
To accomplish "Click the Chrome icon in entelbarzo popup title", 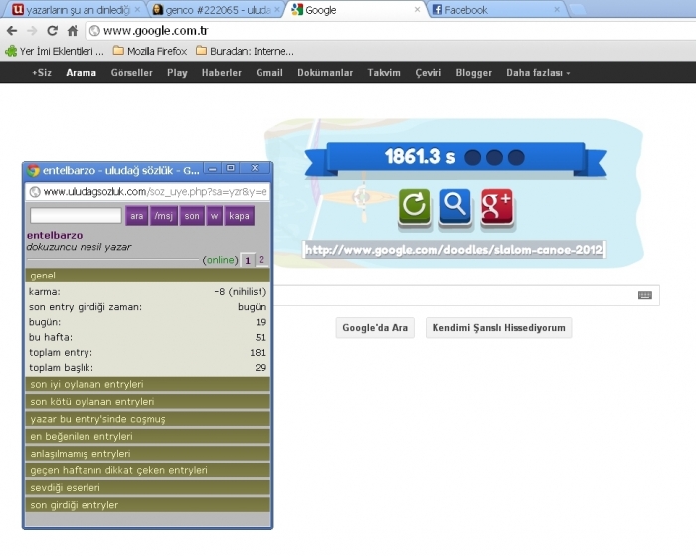I will 33,170.
